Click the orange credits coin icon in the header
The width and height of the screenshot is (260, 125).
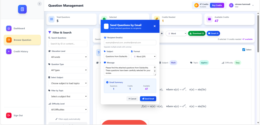tap(196, 5)
